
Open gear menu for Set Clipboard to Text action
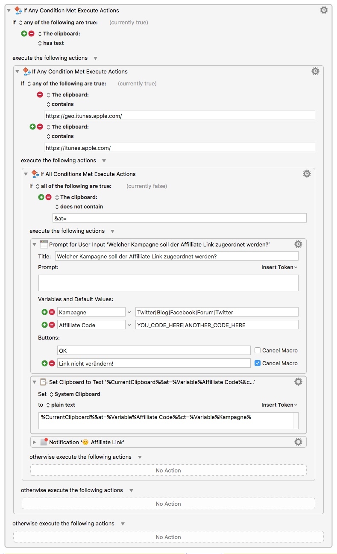coord(298,381)
